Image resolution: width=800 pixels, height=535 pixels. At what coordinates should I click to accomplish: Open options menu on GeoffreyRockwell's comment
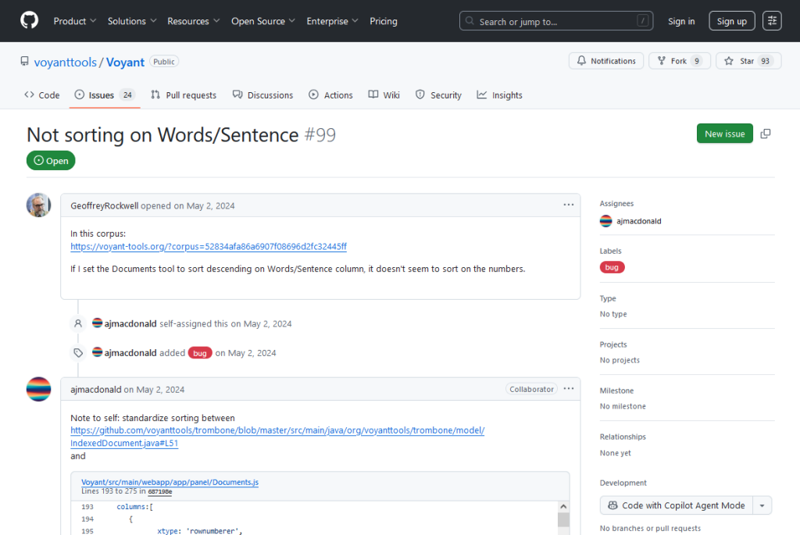[569, 205]
